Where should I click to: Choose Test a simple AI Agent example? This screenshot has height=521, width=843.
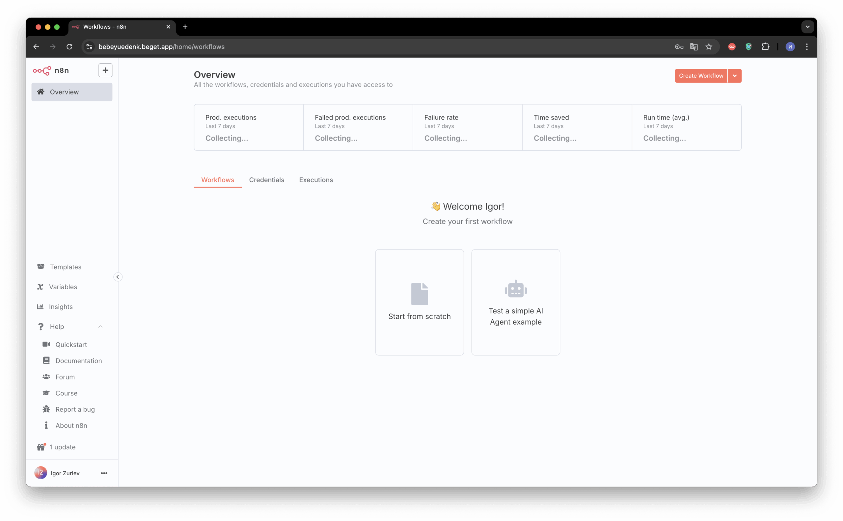click(x=515, y=302)
